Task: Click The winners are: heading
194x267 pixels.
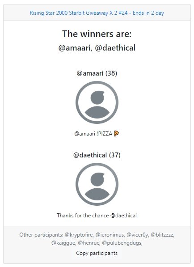Action: pos(97,34)
